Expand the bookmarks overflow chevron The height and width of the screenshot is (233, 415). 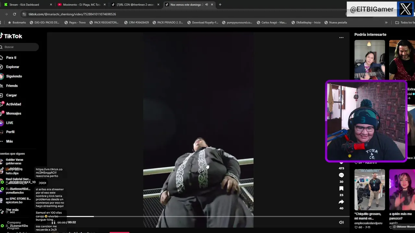click(x=386, y=23)
